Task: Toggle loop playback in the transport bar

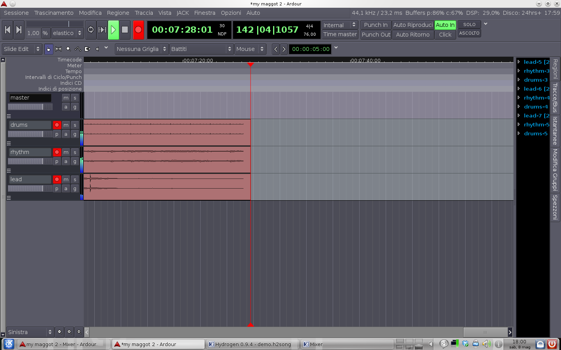Action: pos(91,30)
